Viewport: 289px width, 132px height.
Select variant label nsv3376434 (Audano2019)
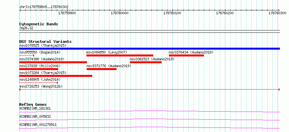click(x=191, y=52)
